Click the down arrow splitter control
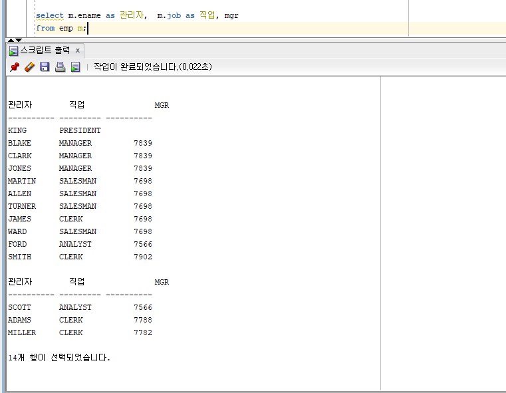This screenshot has width=506, height=393. tap(19, 41)
